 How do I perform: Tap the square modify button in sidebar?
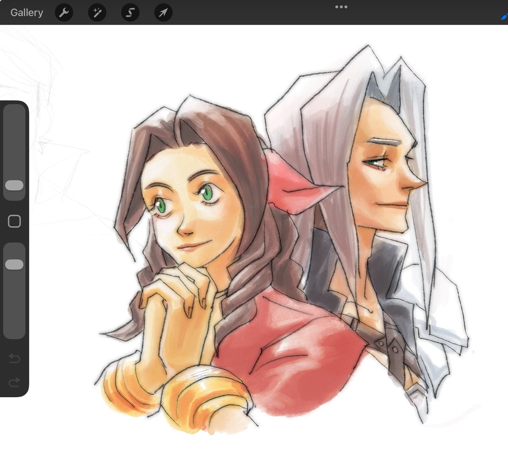(14, 221)
